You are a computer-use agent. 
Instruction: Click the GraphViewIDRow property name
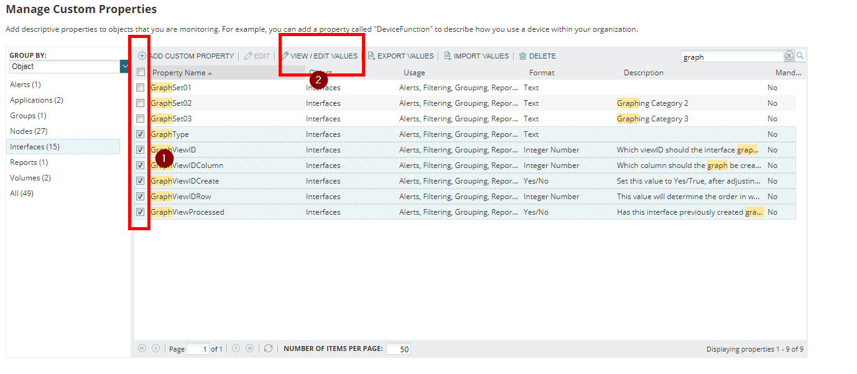click(x=181, y=197)
